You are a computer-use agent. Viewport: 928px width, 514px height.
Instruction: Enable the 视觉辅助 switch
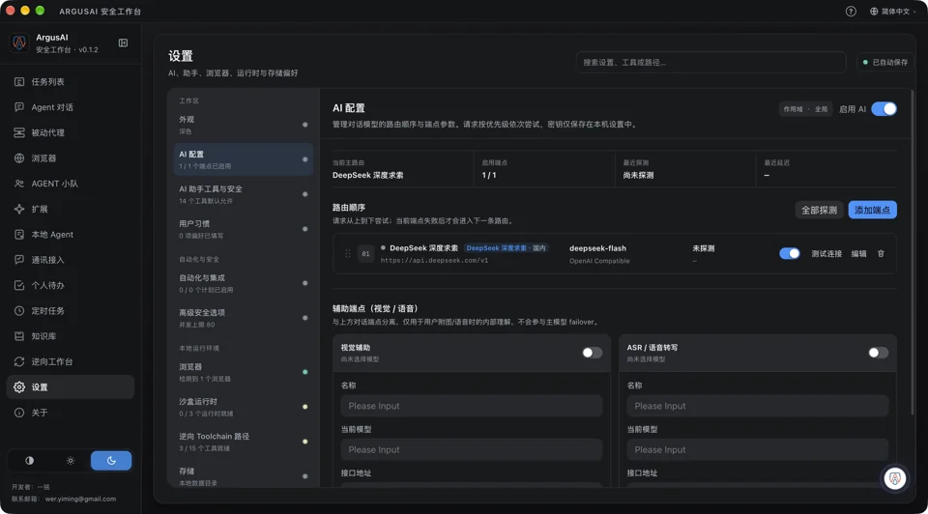pos(592,353)
